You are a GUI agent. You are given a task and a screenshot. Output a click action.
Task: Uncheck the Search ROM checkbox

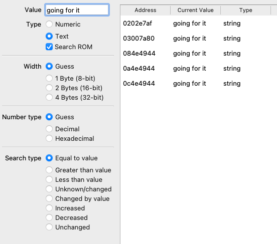pos(49,47)
